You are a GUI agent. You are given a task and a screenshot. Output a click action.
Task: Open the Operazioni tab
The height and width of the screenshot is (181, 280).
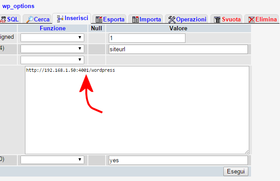point(186,19)
